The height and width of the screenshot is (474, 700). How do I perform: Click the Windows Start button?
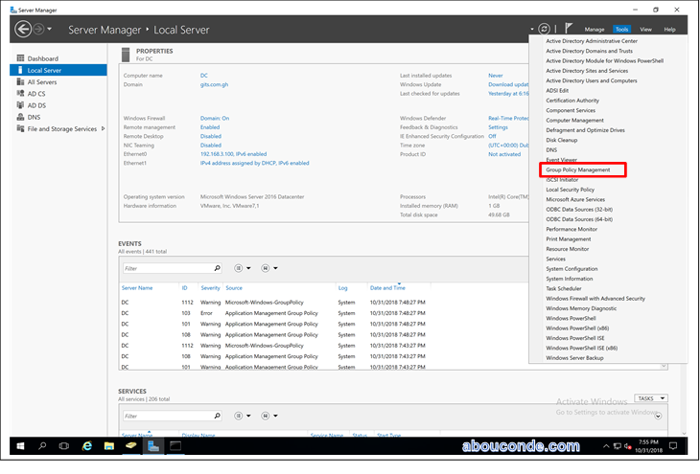pyautogui.click(x=20, y=446)
